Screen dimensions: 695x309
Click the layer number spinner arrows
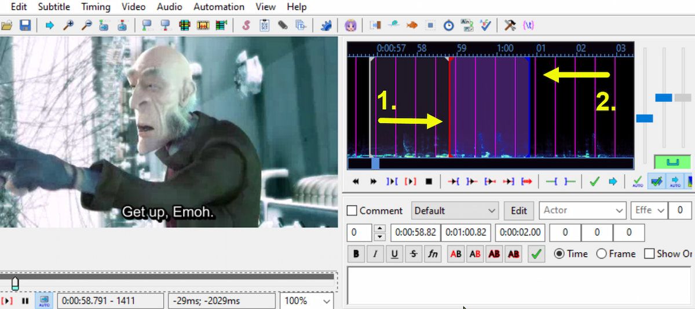click(x=380, y=233)
